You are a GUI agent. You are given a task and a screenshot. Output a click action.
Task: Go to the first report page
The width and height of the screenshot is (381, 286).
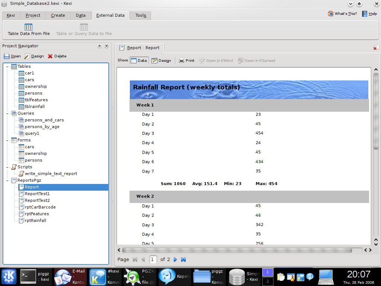(x=135, y=260)
